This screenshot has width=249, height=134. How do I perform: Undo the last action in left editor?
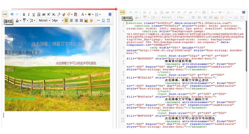click(x=12, y=15)
